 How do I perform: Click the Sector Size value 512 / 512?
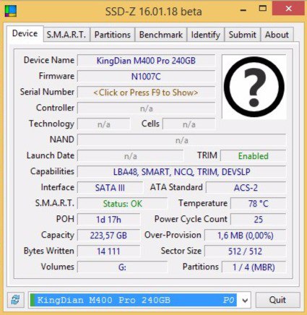(246, 251)
